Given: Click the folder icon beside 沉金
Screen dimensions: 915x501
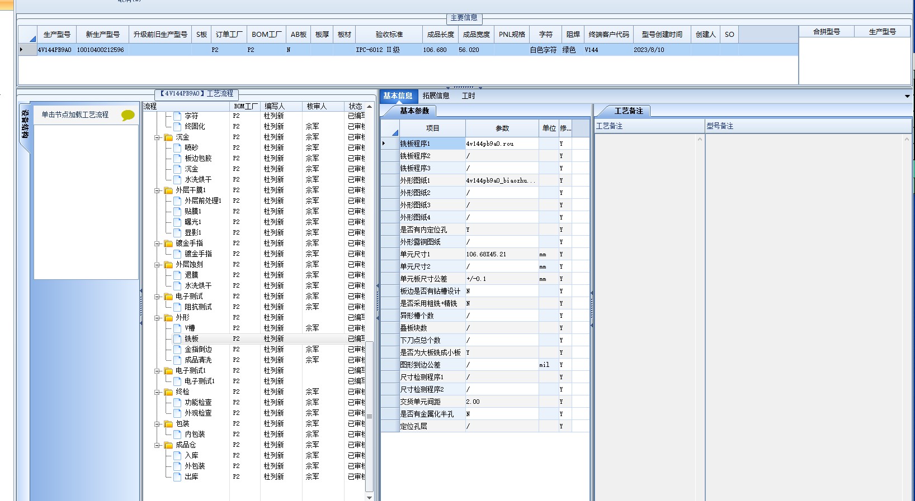Looking at the screenshot, I should coord(168,137).
